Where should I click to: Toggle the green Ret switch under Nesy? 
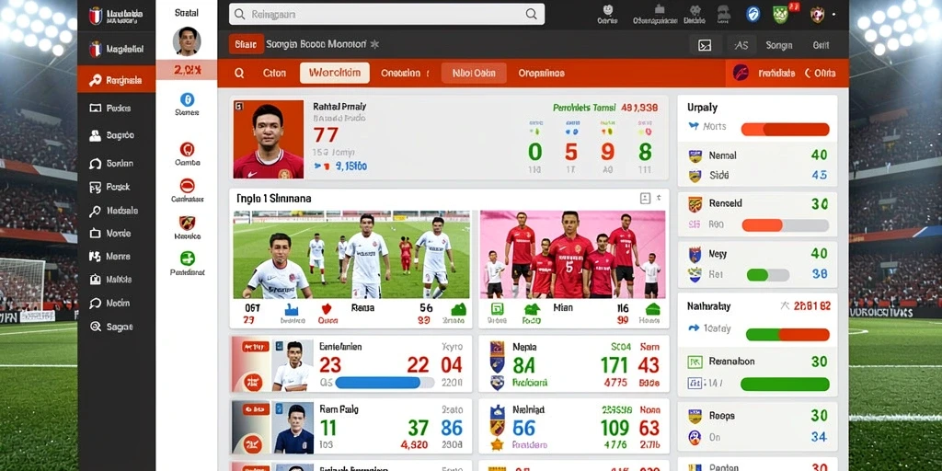[x=767, y=275]
